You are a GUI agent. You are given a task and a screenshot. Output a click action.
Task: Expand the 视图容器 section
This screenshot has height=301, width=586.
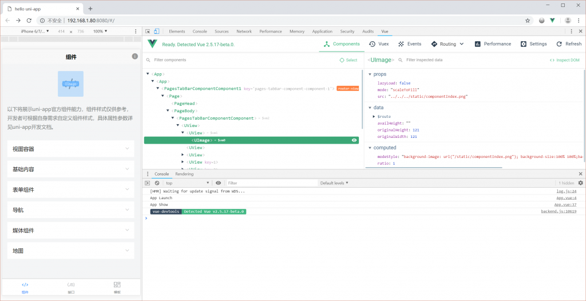coord(70,149)
